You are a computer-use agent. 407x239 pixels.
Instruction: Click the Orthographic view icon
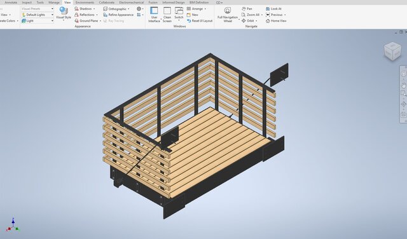pyautogui.click(x=105, y=9)
